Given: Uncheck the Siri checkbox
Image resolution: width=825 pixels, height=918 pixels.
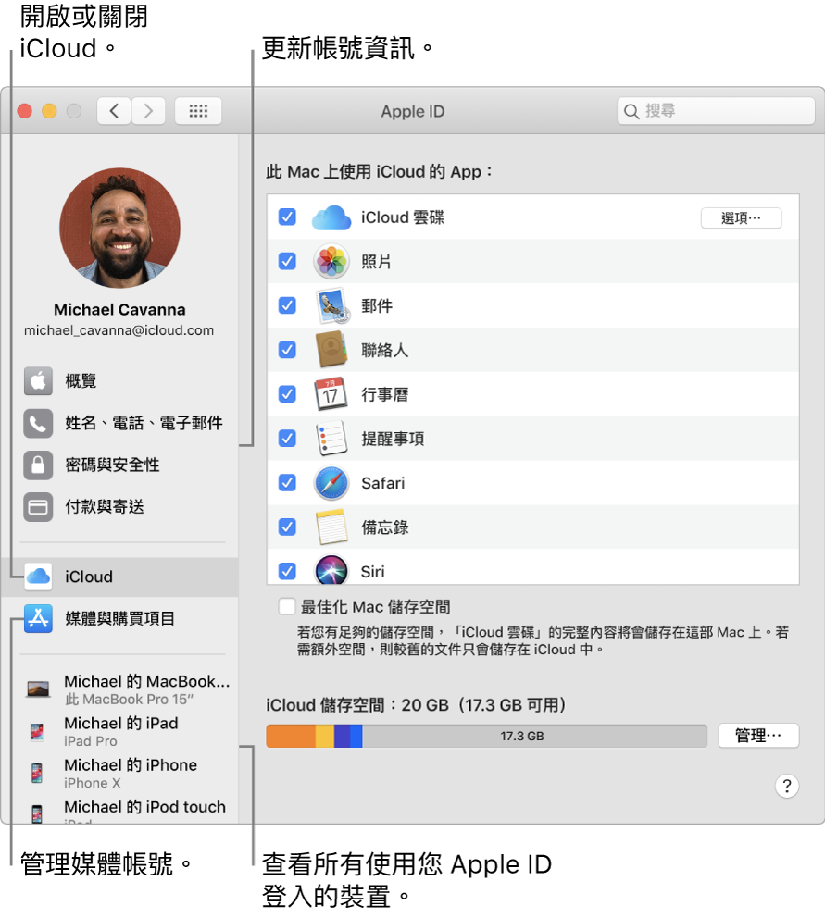Looking at the screenshot, I should [287, 571].
